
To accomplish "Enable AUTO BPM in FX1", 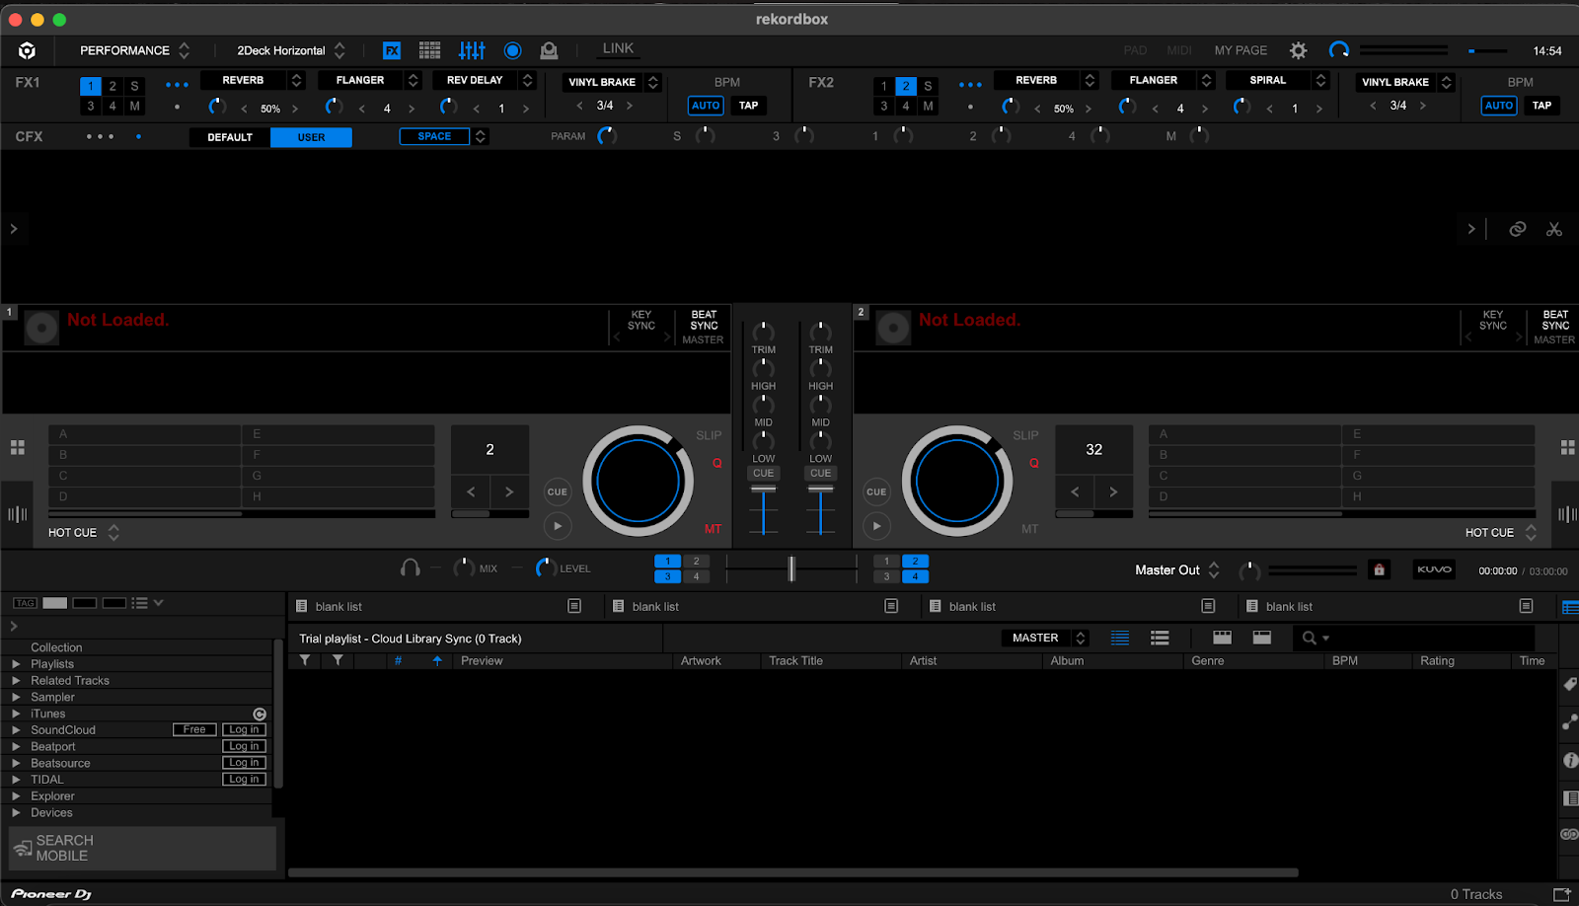I will tap(706, 106).
